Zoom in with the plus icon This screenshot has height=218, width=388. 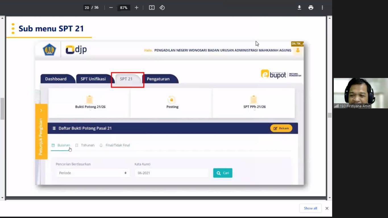pos(136,8)
